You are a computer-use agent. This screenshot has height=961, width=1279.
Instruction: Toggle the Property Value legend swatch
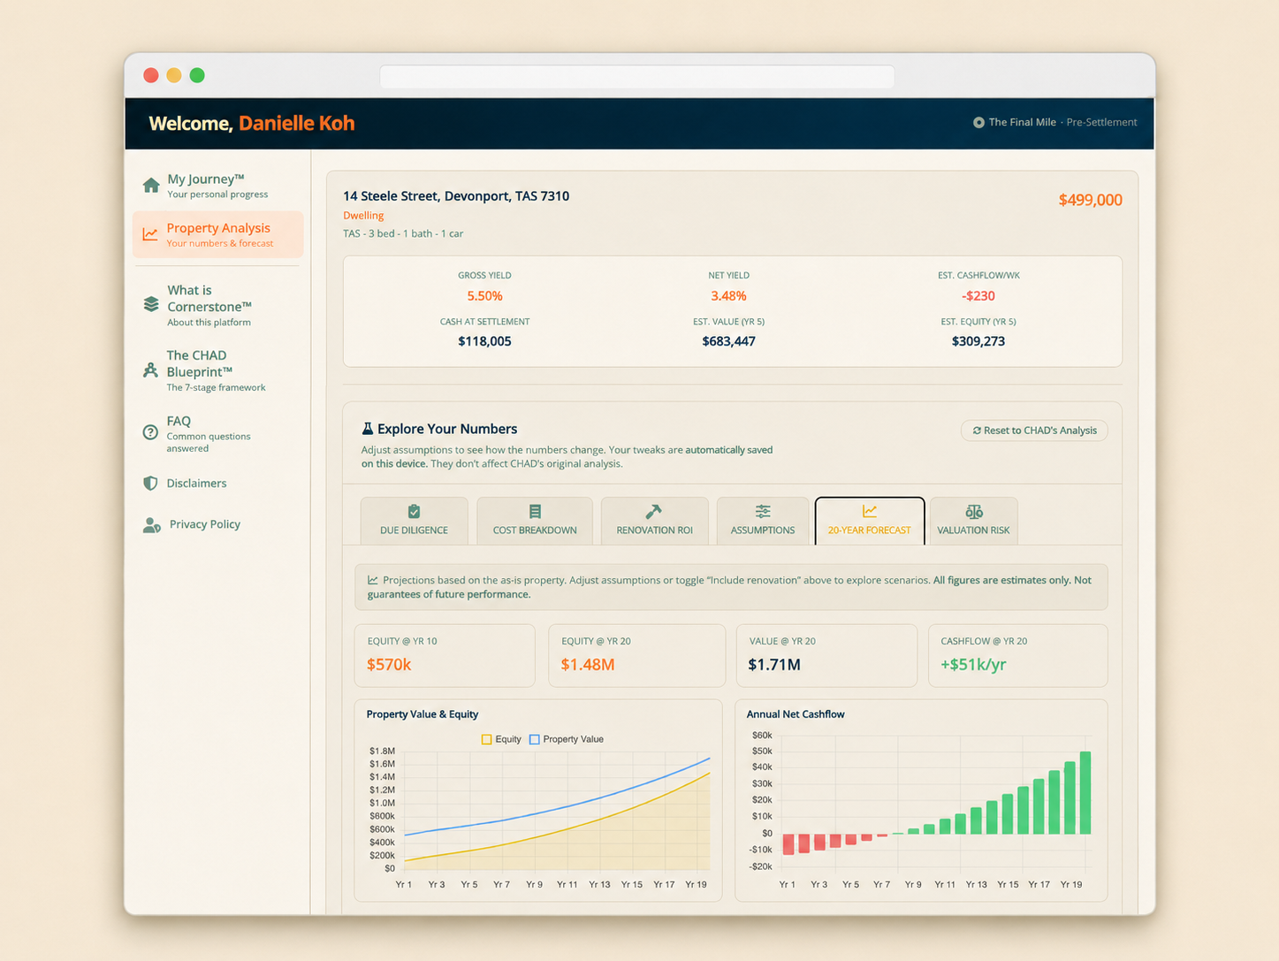pos(534,739)
